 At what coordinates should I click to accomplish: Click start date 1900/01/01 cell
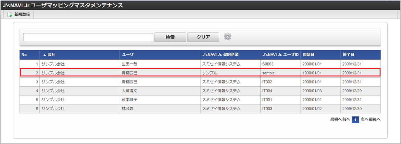point(320,73)
